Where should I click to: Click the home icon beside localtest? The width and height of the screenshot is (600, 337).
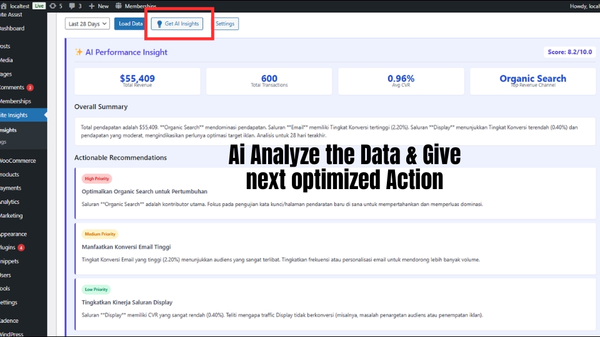(4, 6)
